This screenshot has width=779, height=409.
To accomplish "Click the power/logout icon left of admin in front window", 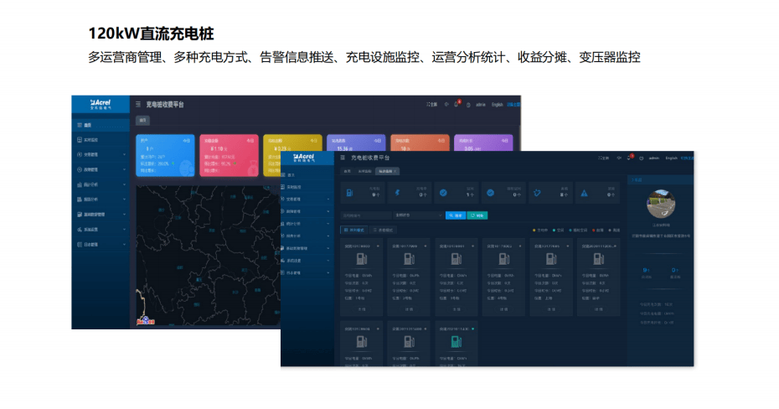I will [x=642, y=158].
